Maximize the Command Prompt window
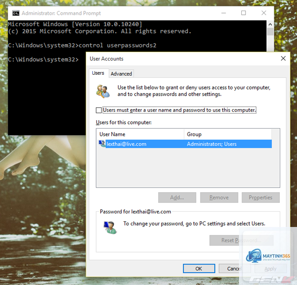297x285 pixels. point(244,13)
